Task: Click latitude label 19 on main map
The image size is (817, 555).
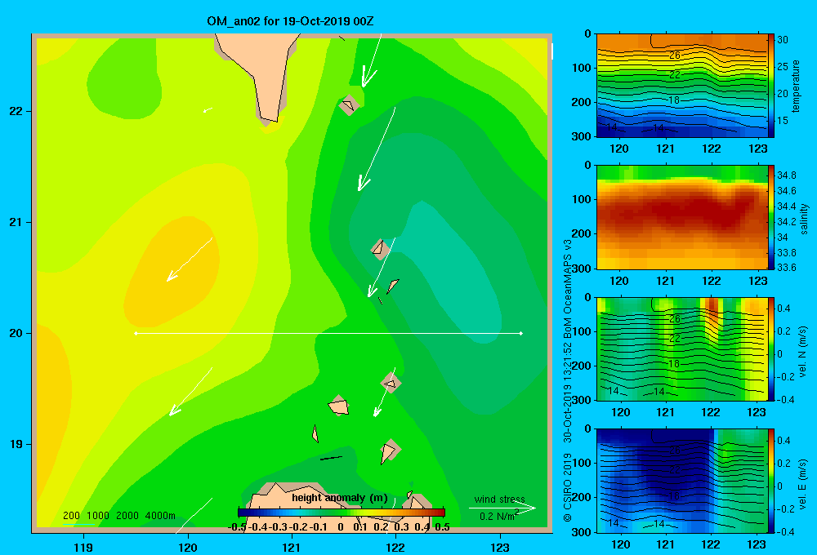Action: tap(16, 444)
